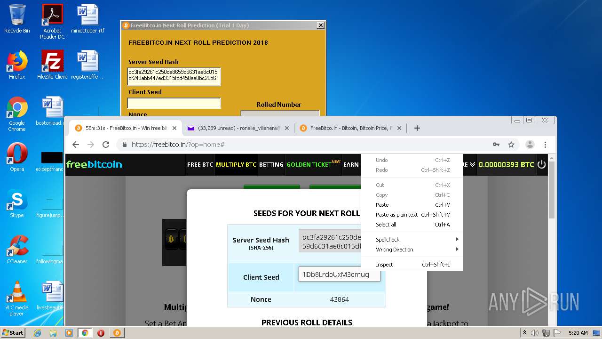Choose Inspect from context menu
Screen dimensions: 602x339
pyautogui.click(x=412, y=265)
